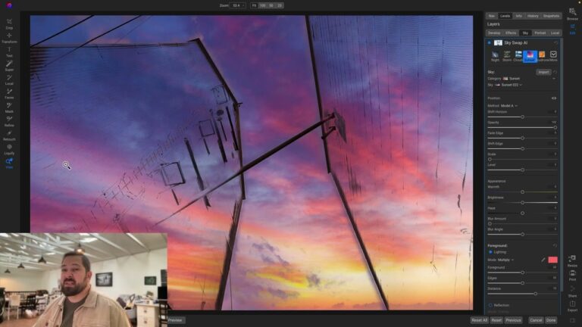This screenshot has height=327, width=582.
Task: Toggle the Foreground Lighting option
Action: [x=490, y=252]
